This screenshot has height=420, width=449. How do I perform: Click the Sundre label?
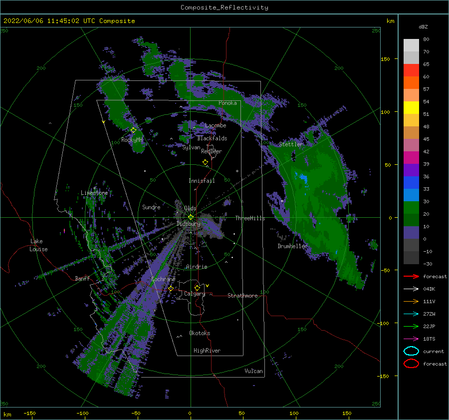click(x=151, y=207)
